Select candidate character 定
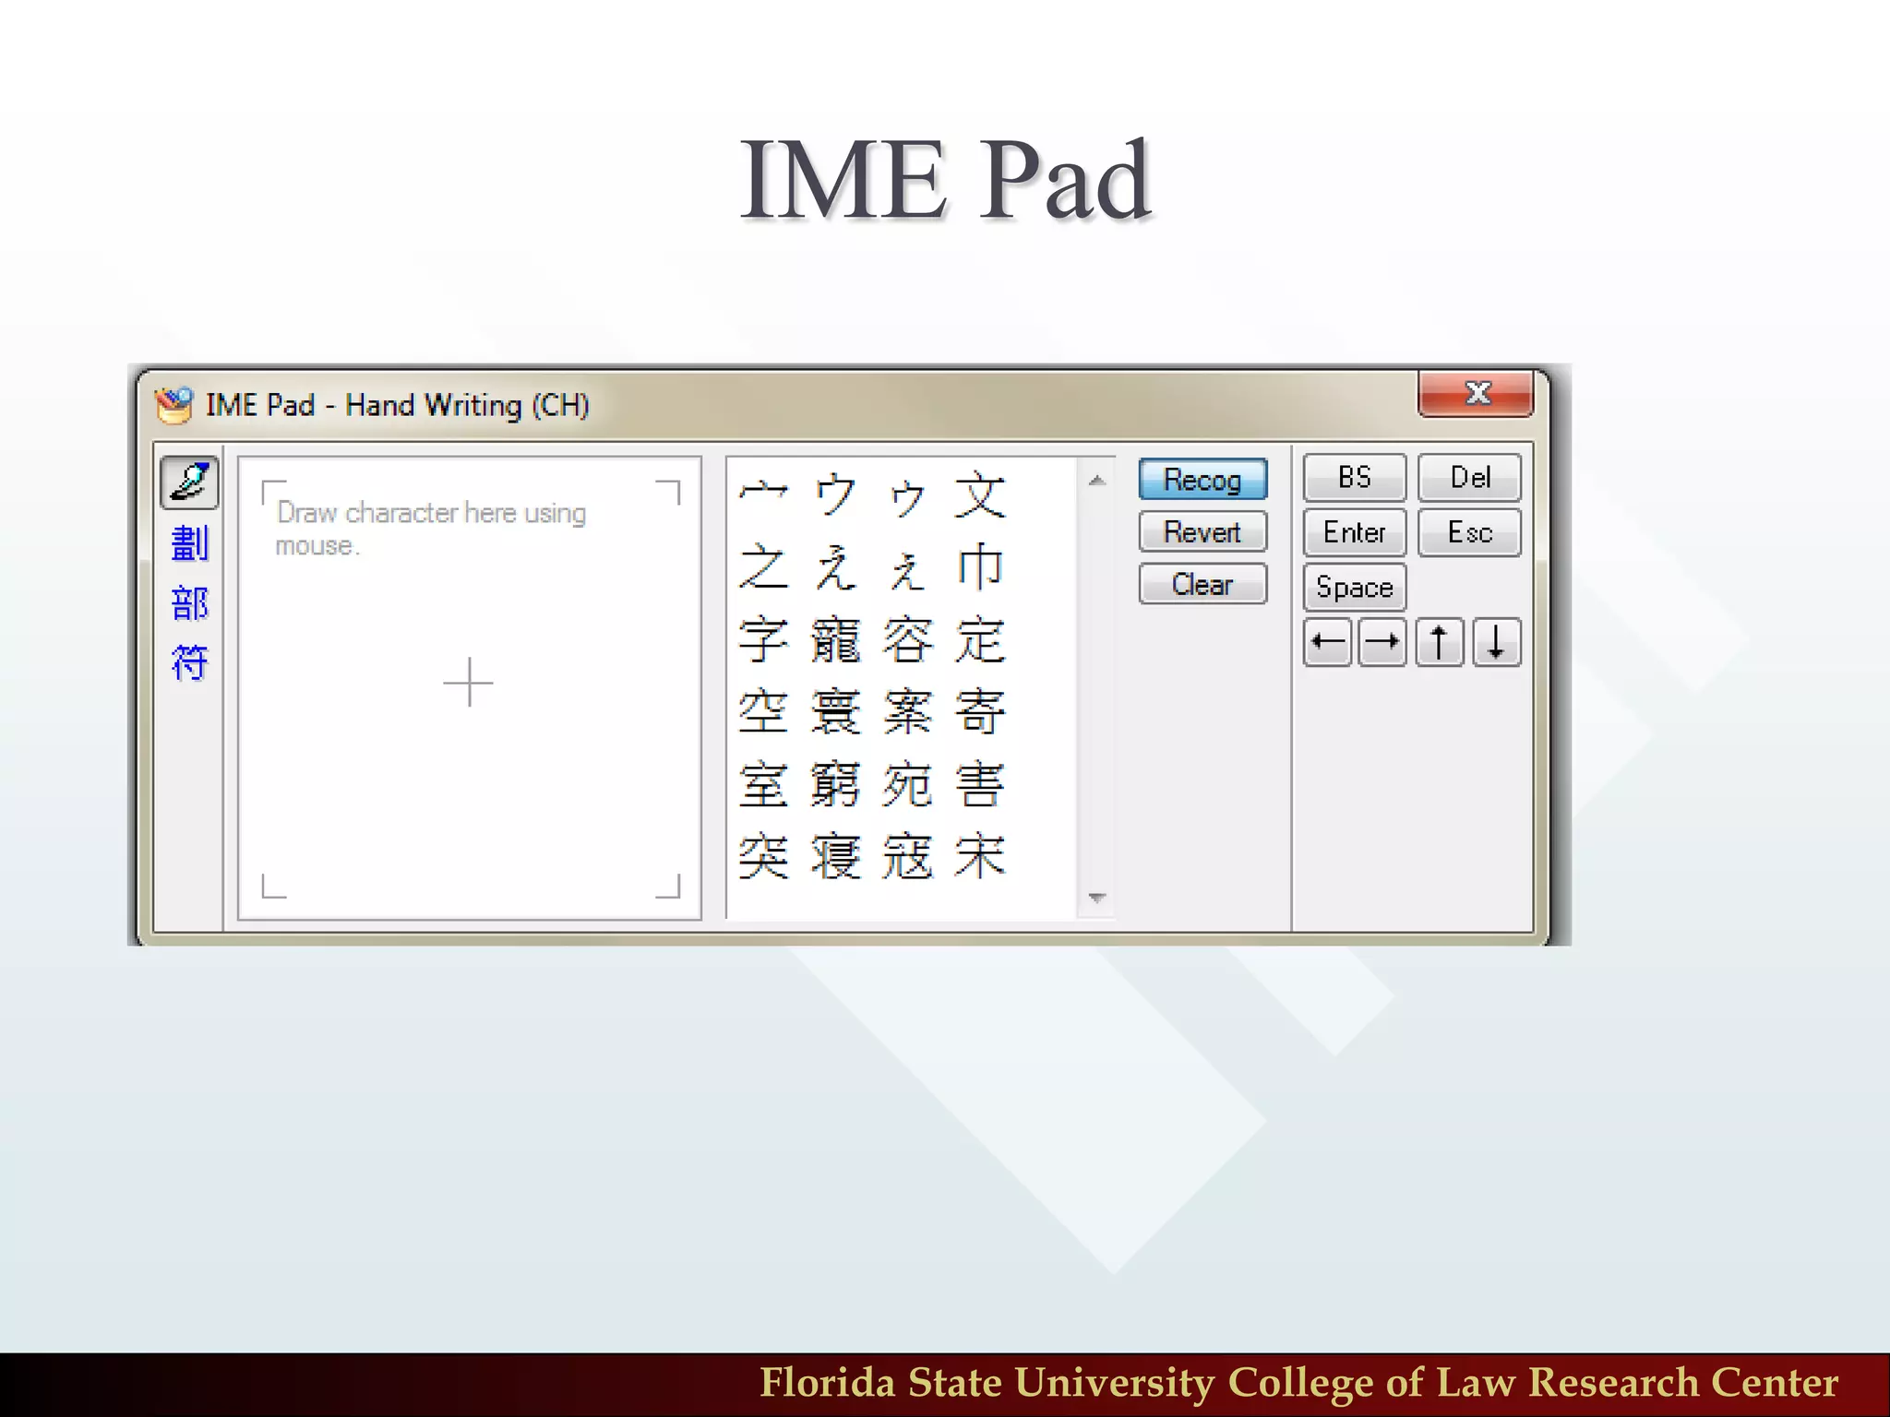 coord(980,639)
